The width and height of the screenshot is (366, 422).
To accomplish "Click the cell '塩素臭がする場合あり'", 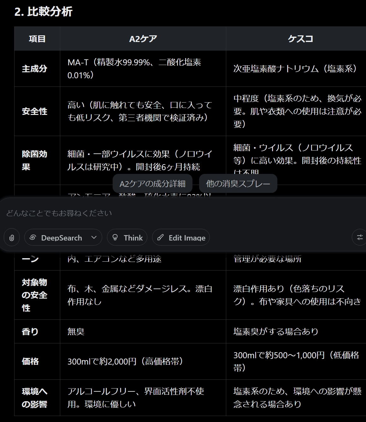I will (x=296, y=331).
